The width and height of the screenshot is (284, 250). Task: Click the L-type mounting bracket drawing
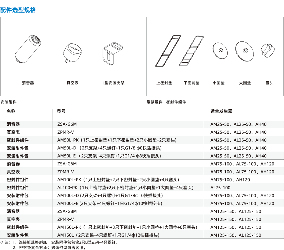pyautogui.click(x=112, y=54)
